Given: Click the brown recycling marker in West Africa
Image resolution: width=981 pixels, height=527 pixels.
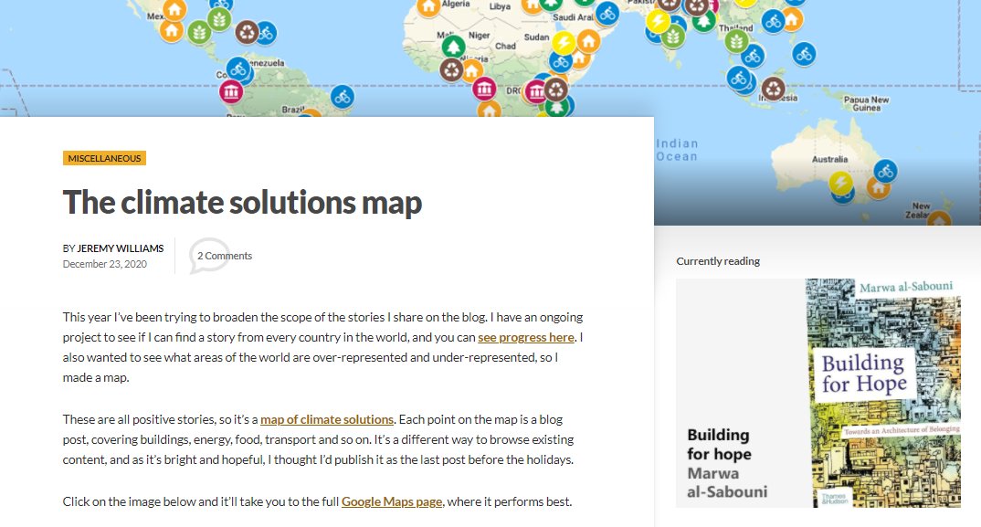Looking at the screenshot, I should (x=452, y=69).
